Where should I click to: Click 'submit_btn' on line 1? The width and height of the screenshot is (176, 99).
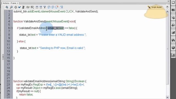[x=20, y=12]
